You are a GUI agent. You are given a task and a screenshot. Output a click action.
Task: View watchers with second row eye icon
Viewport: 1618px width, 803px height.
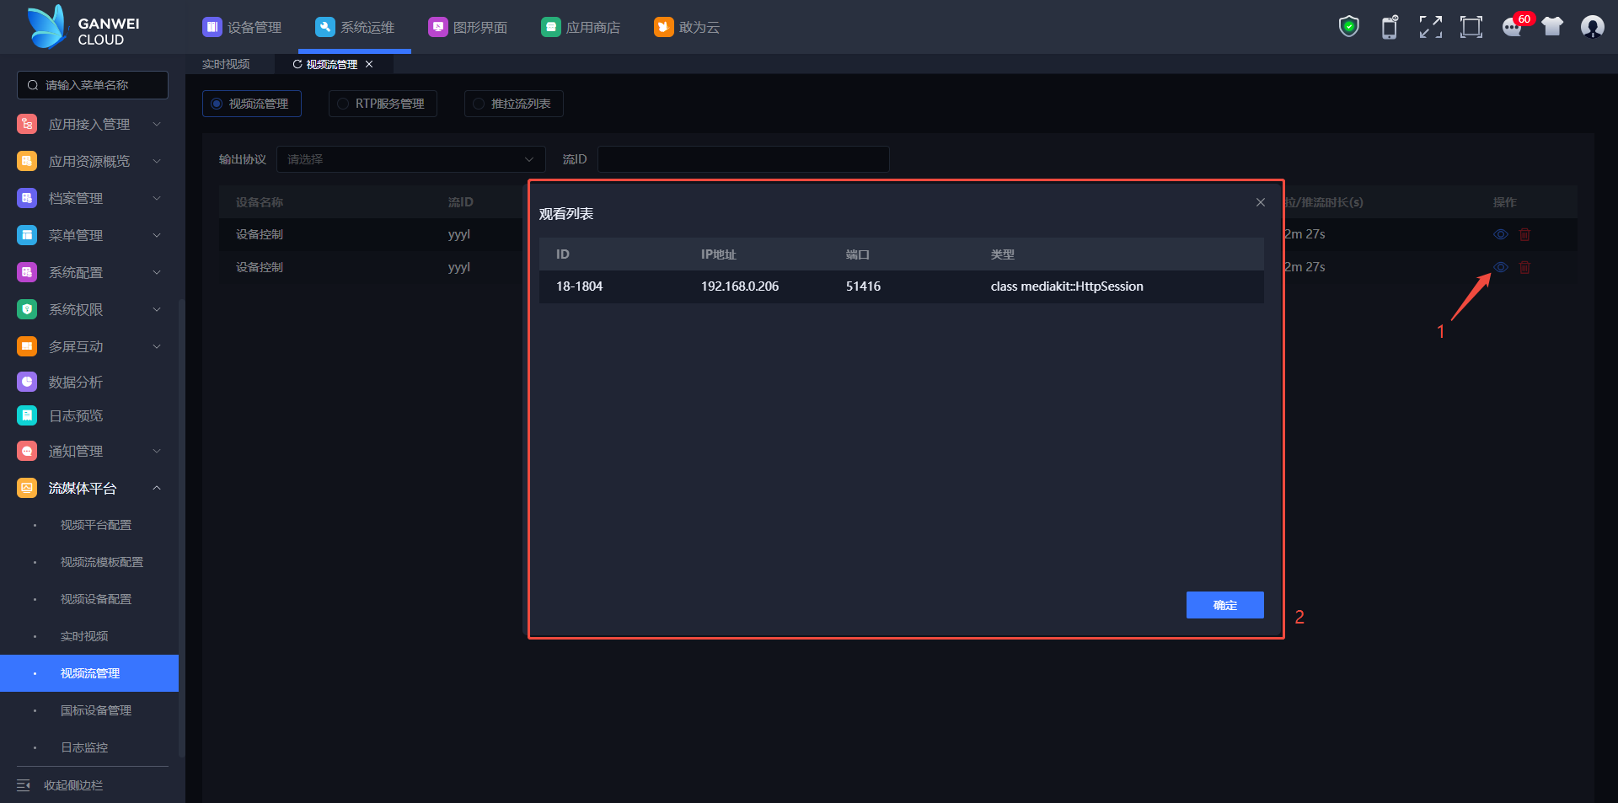click(1501, 267)
